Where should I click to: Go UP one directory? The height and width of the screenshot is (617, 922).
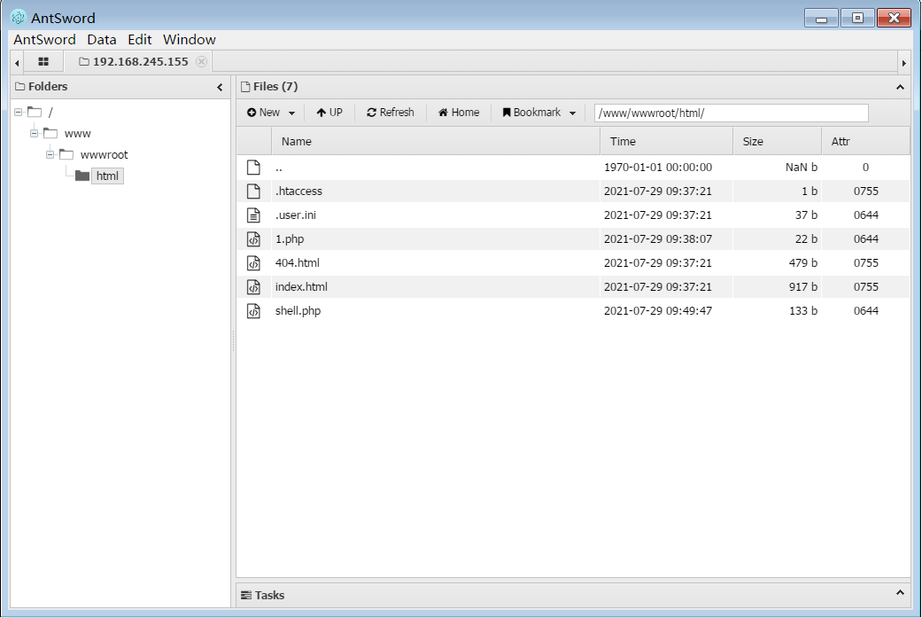pyautogui.click(x=329, y=112)
